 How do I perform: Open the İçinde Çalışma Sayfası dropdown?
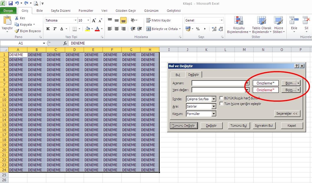(x=214, y=99)
